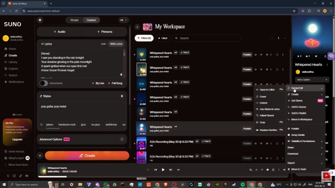Switch lyrics mode to Auto
335x188 pixels.
(x=103, y=44)
